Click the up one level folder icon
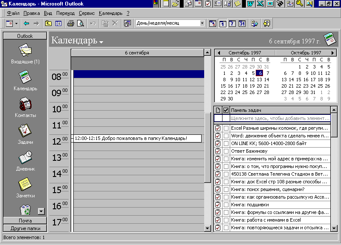Screen dimensions: 341x245 [48, 23]
